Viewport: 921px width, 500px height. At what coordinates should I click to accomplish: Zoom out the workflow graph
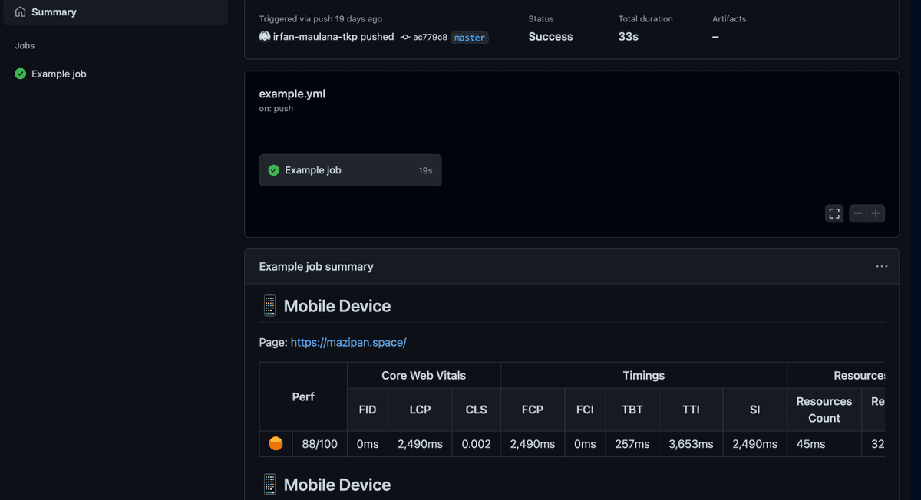click(x=858, y=214)
